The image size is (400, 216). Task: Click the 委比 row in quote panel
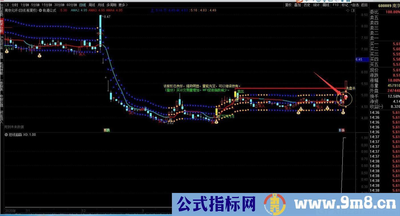click(385, 12)
